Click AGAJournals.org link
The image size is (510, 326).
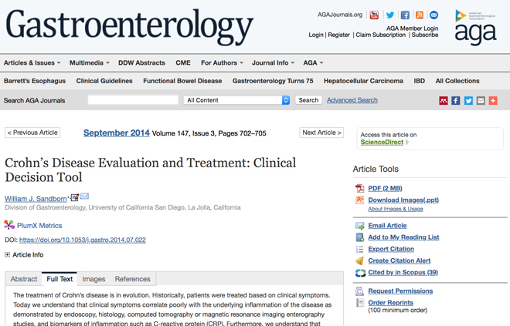click(340, 15)
